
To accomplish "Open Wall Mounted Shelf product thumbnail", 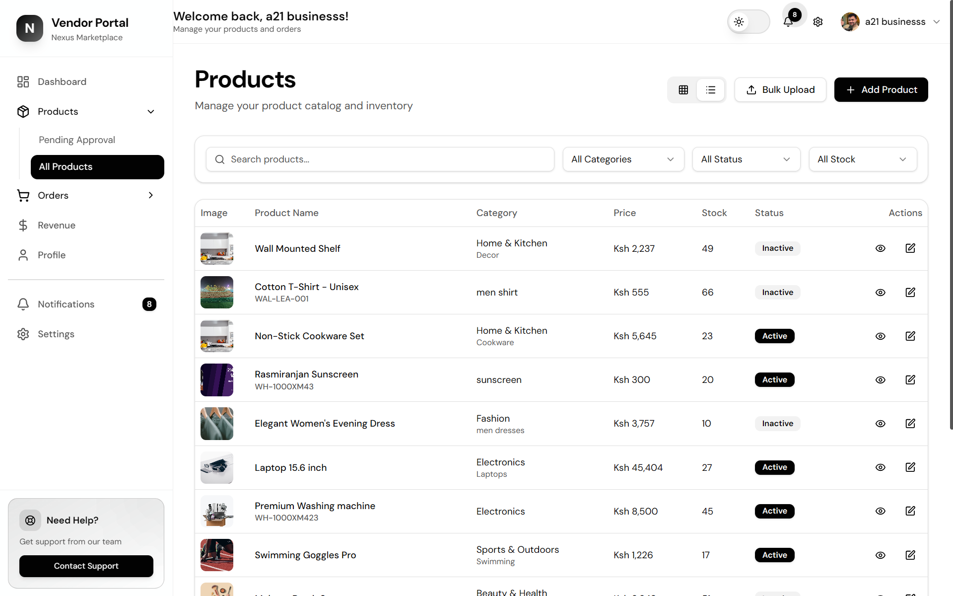I will pos(217,249).
